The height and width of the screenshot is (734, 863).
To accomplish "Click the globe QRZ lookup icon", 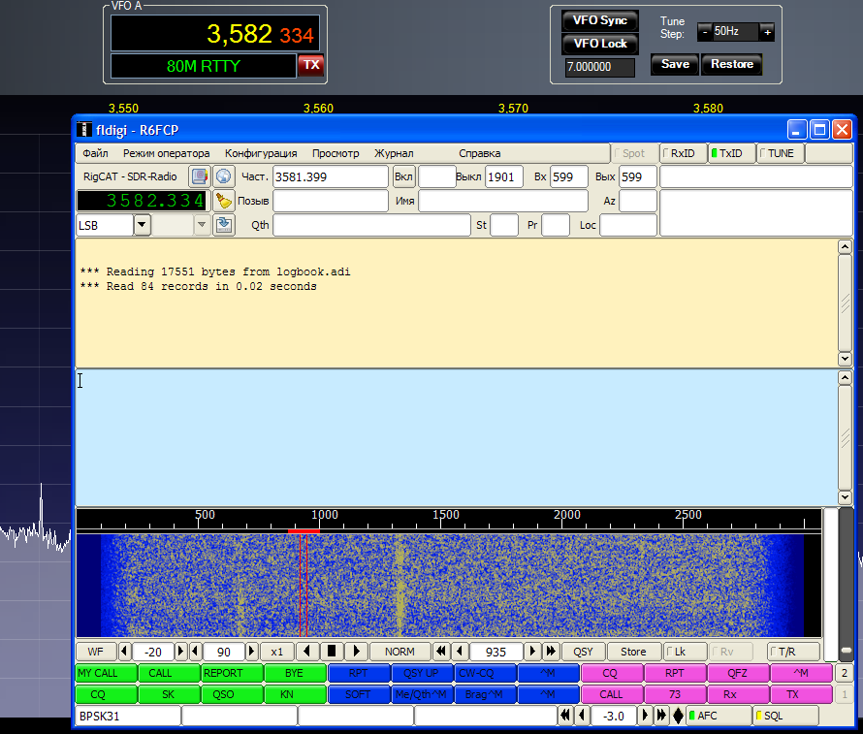I will tap(224, 176).
